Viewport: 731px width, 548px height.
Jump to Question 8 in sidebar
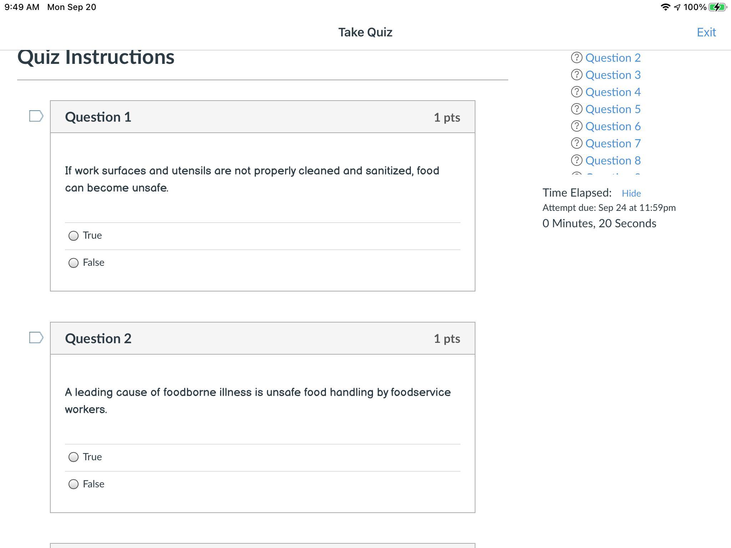[x=613, y=161]
